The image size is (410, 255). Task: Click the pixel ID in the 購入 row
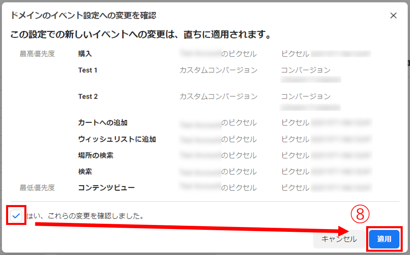[341, 54]
